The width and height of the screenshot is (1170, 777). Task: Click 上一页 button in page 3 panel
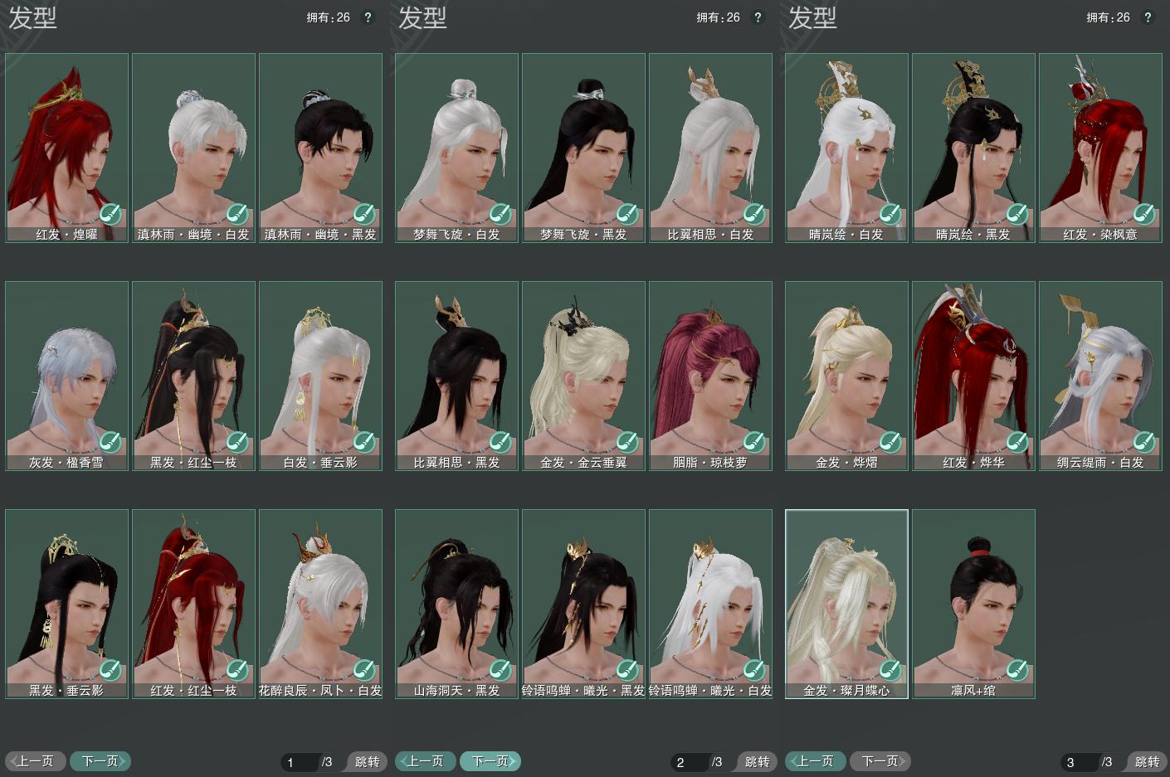pyautogui.click(x=815, y=760)
